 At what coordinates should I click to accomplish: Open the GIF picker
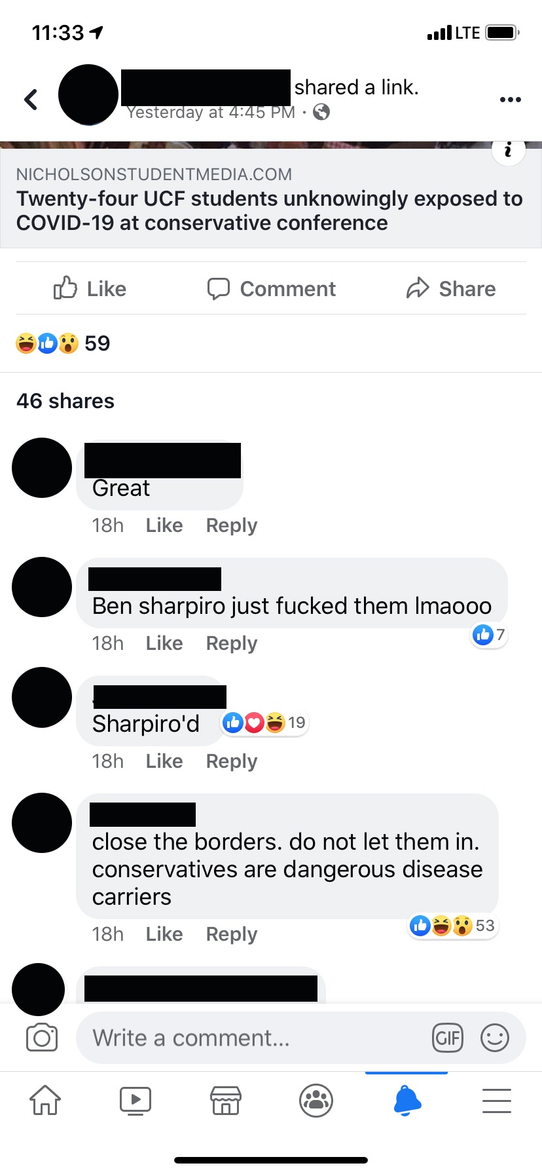(x=448, y=1038)
